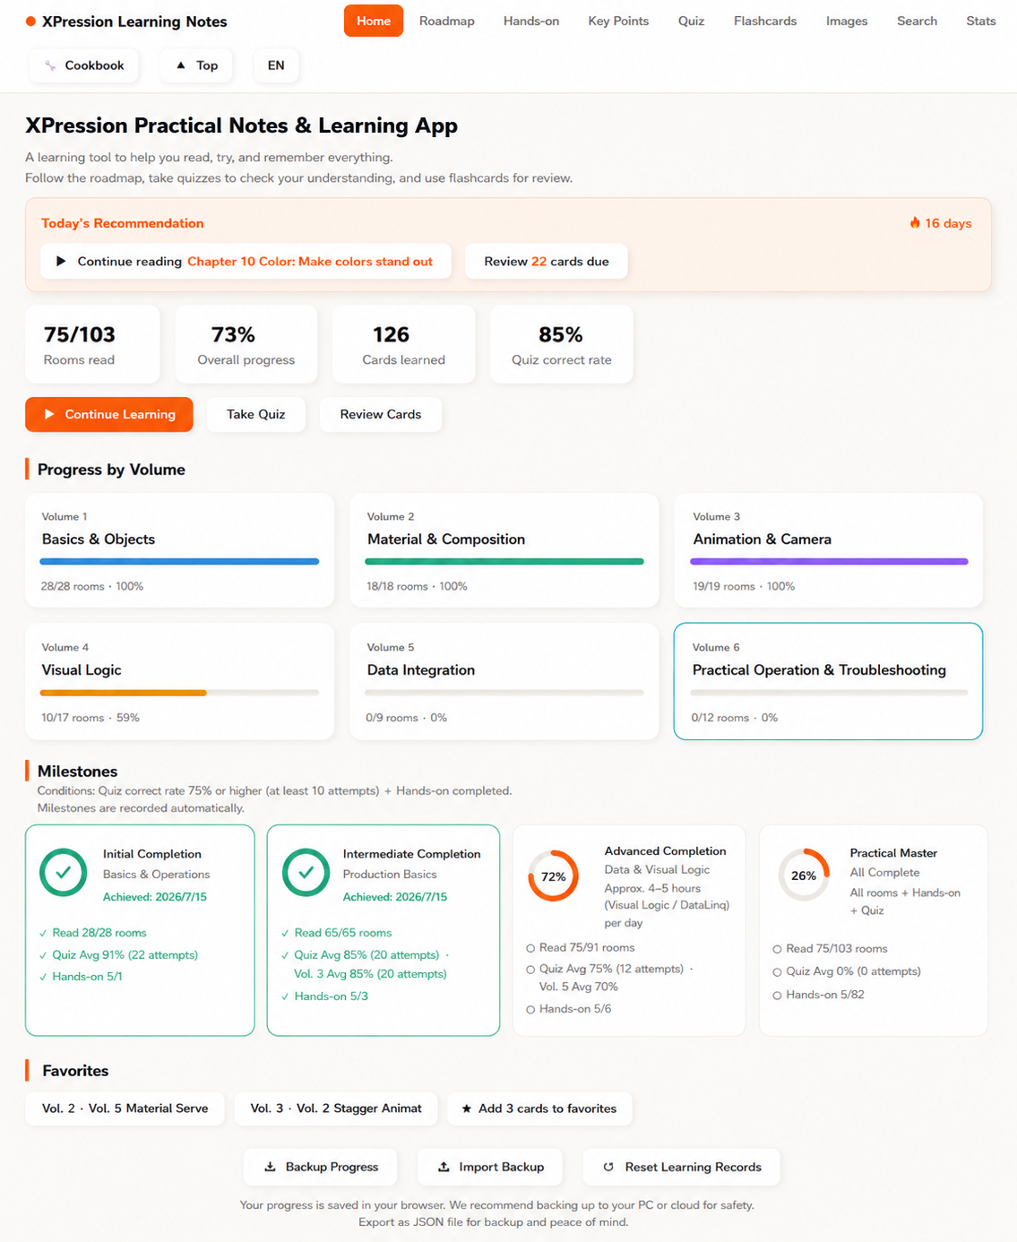Open Volume 5 Data Integration card

tap(504, 681)
